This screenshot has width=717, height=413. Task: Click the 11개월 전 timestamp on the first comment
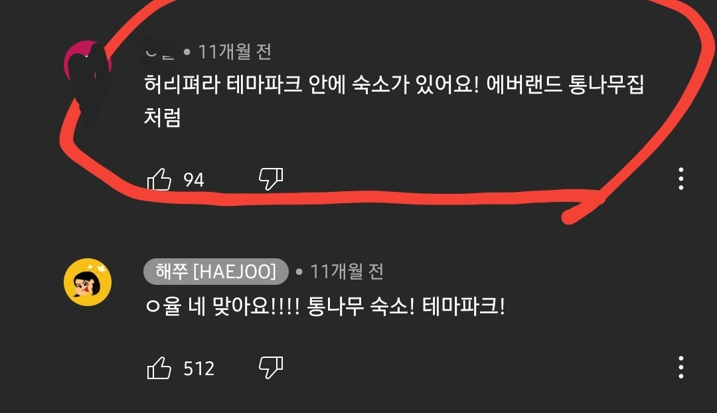pos(234,52)
